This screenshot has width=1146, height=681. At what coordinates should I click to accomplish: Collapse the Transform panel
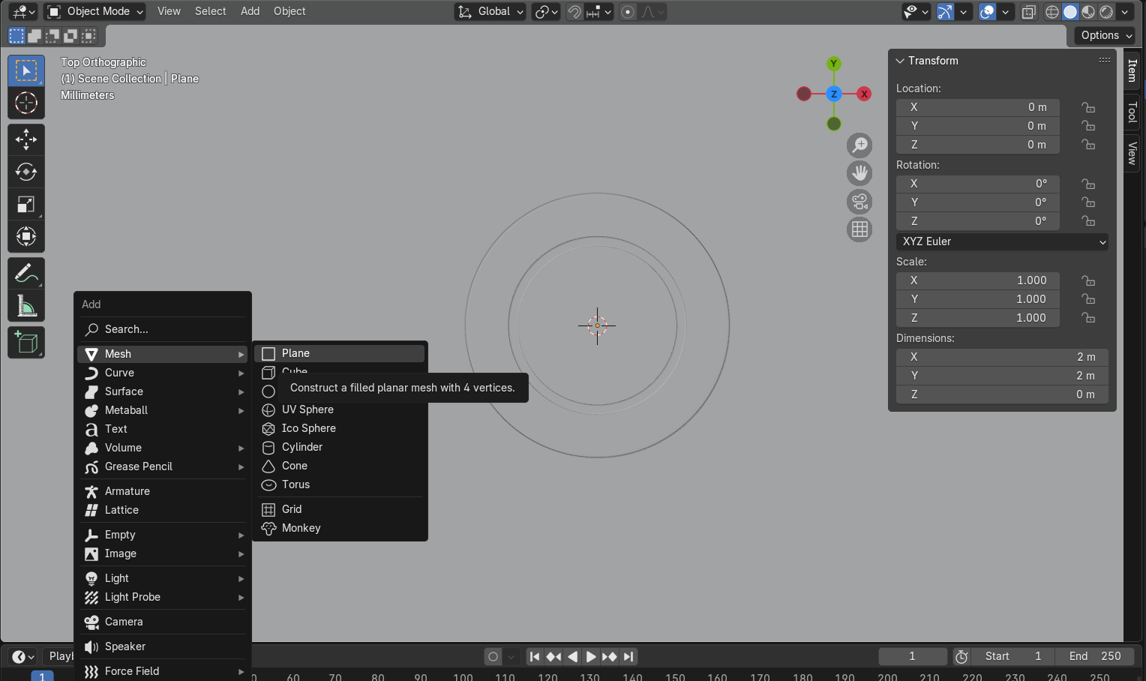900,61
